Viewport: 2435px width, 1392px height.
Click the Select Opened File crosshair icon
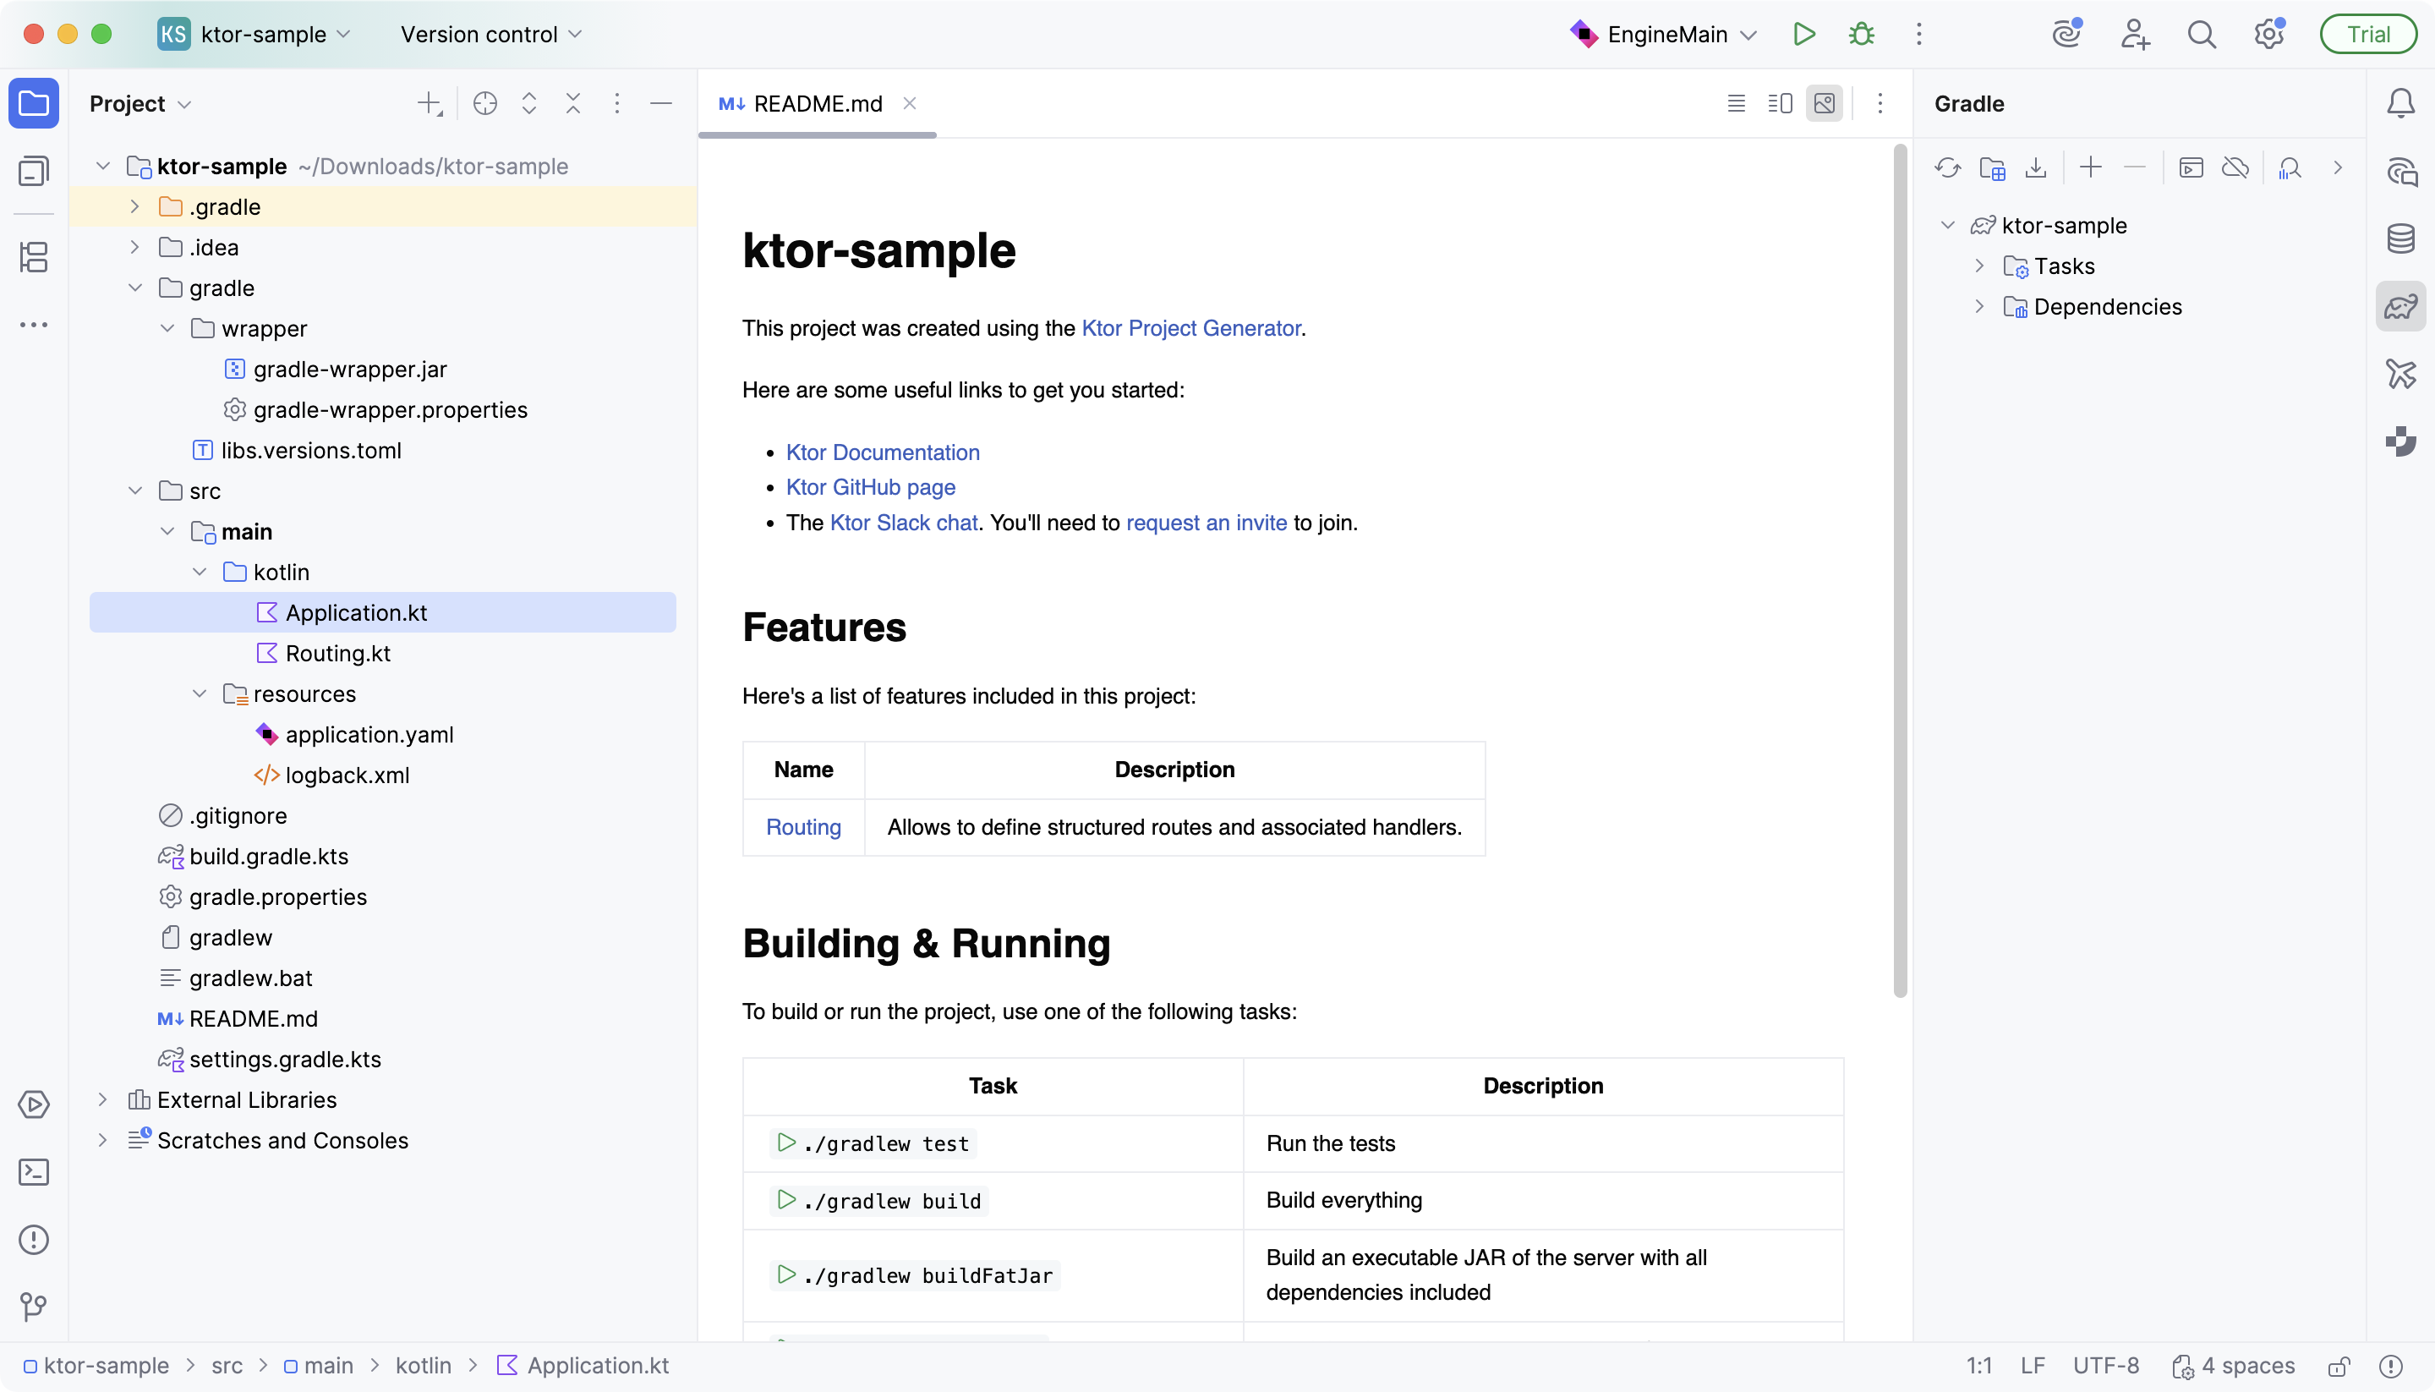pyautogui.click(x=484, y=103)
